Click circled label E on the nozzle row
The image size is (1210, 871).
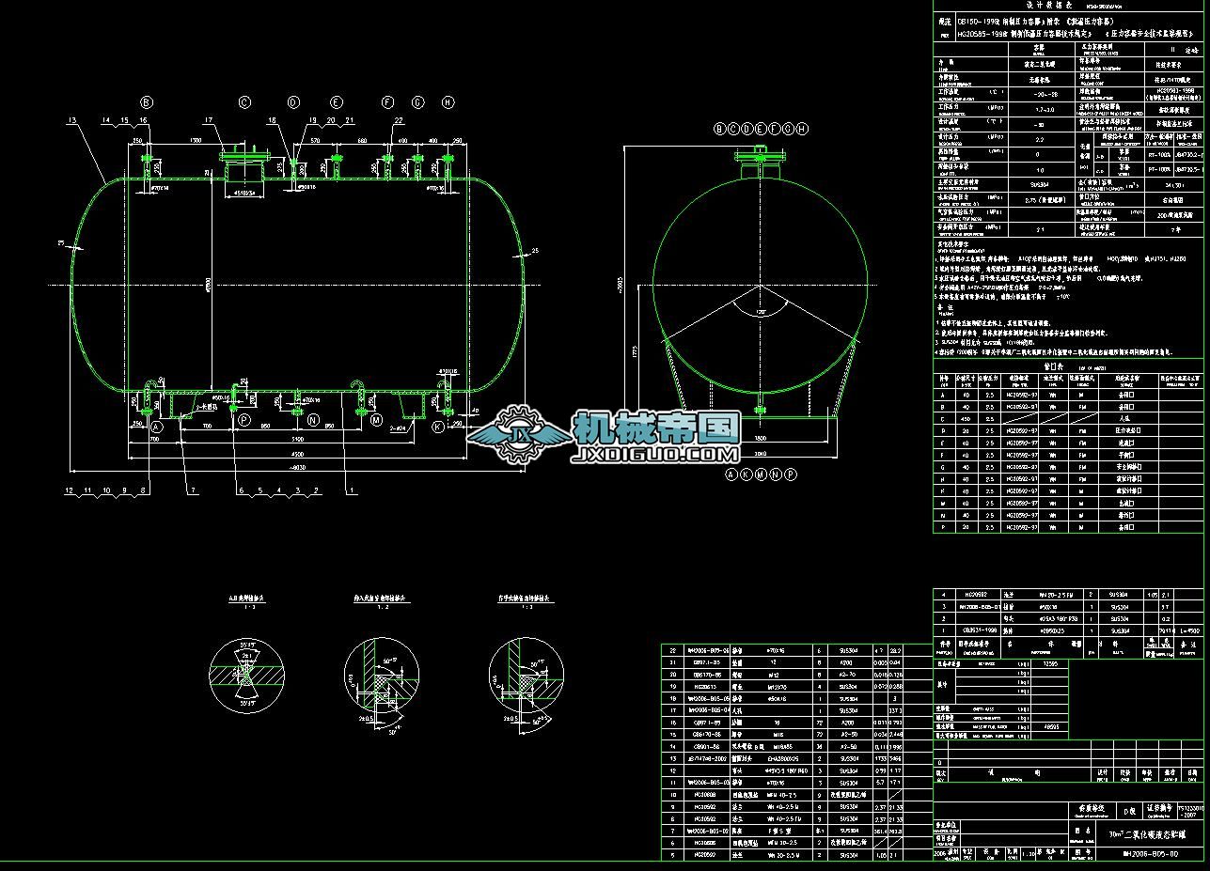coord(336,101)
